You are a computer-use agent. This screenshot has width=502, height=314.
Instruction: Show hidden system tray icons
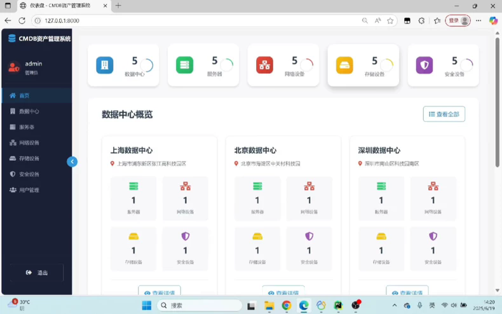(x=394, y=306)
